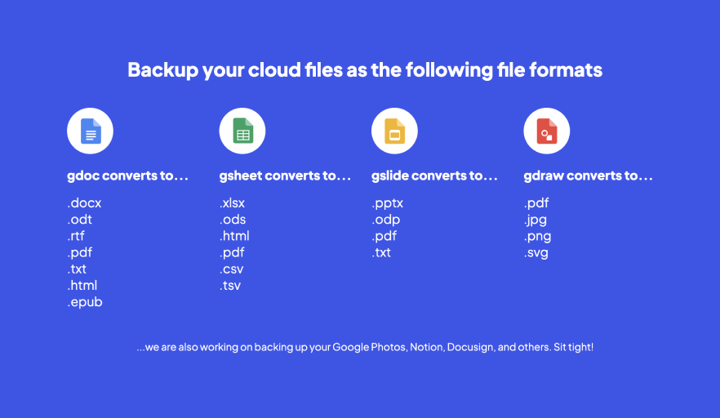Click the blue Google Docs icon
The height and width of the screenshot is (418, 720).
pos(90,131)
